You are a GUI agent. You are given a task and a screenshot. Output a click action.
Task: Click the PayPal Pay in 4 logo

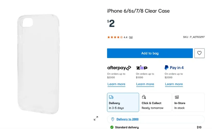[174, 68]
